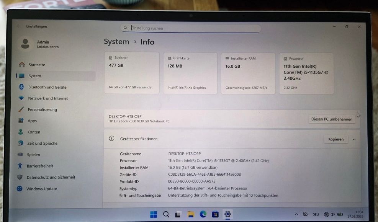This screenshot has width=378, height=222.
Task: Show hidden tray icons chevron
Action: click(296, 214)
